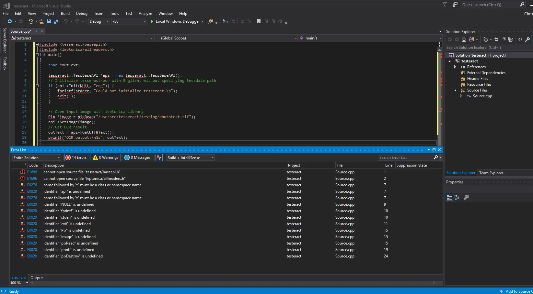Click the Alphabetical sort icon in Properties
533x294 pixels.
pyautogui.click(x=457, y=197)
